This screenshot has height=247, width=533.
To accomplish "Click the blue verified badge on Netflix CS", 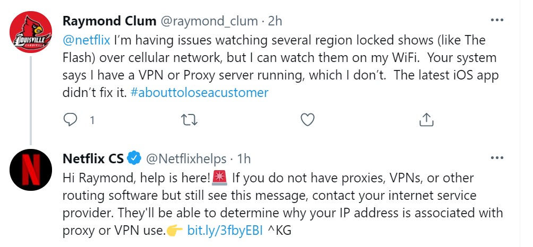I will (134, 158).
